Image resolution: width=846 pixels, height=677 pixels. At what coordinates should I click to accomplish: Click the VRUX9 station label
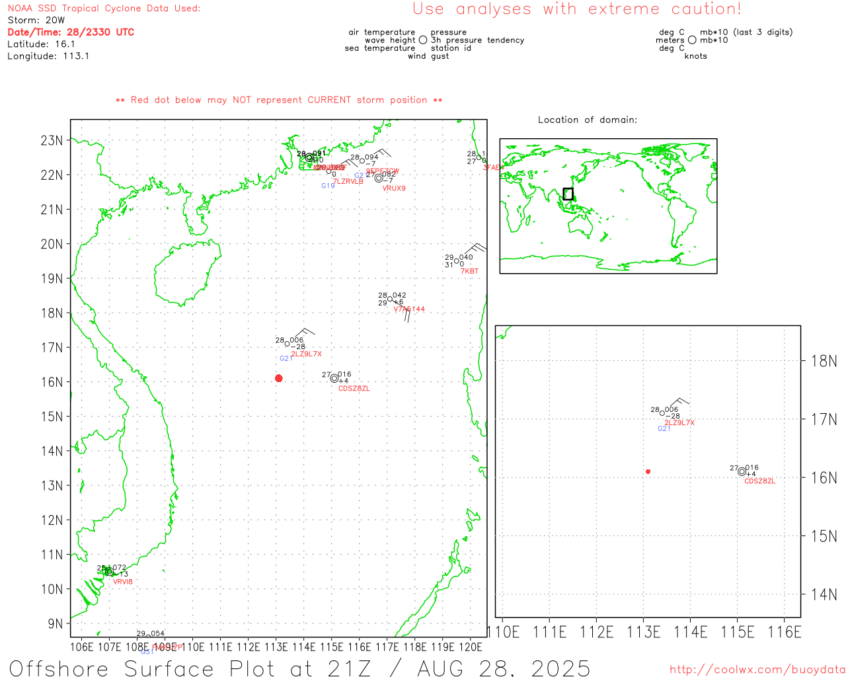coord(395,188)
